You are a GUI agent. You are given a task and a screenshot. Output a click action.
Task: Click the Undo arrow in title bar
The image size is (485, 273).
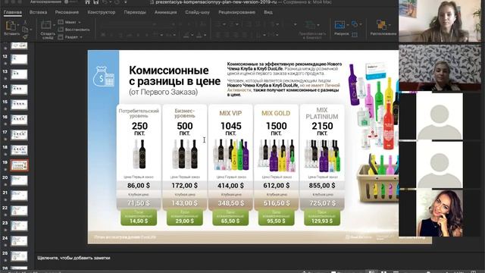[105, 2]
